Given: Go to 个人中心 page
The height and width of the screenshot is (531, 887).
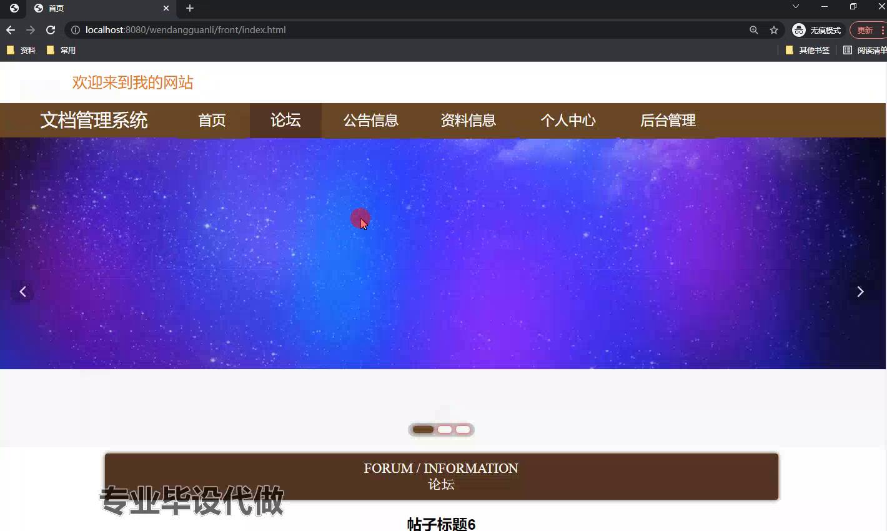Looking at the screenshot, I should (x=568, y=121).
